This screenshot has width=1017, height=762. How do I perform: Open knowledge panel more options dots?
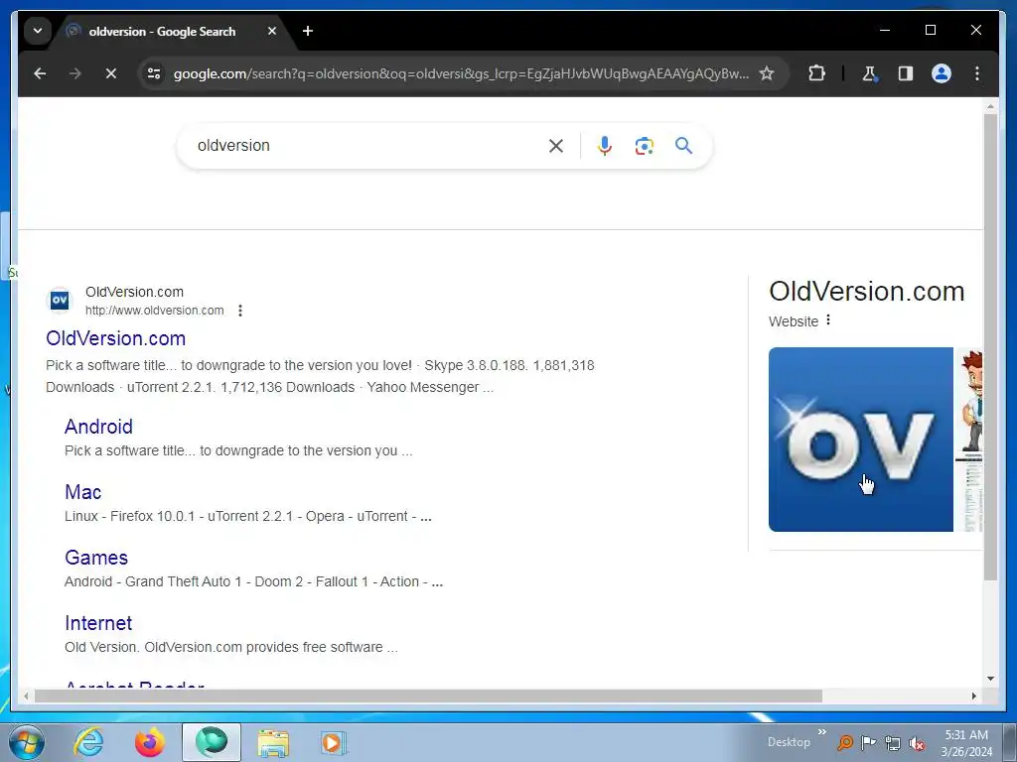[x=828, y=320]
